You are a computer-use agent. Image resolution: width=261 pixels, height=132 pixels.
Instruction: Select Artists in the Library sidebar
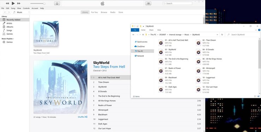(x=9, y=23)
